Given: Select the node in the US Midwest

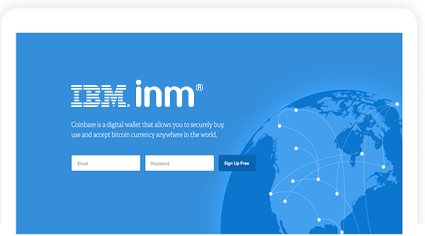Looking at the screenshot, I should 337,193.
